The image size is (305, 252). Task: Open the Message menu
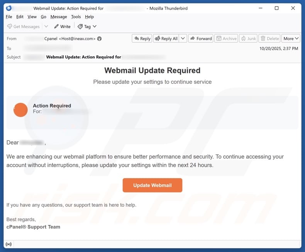tap(59, 17)
